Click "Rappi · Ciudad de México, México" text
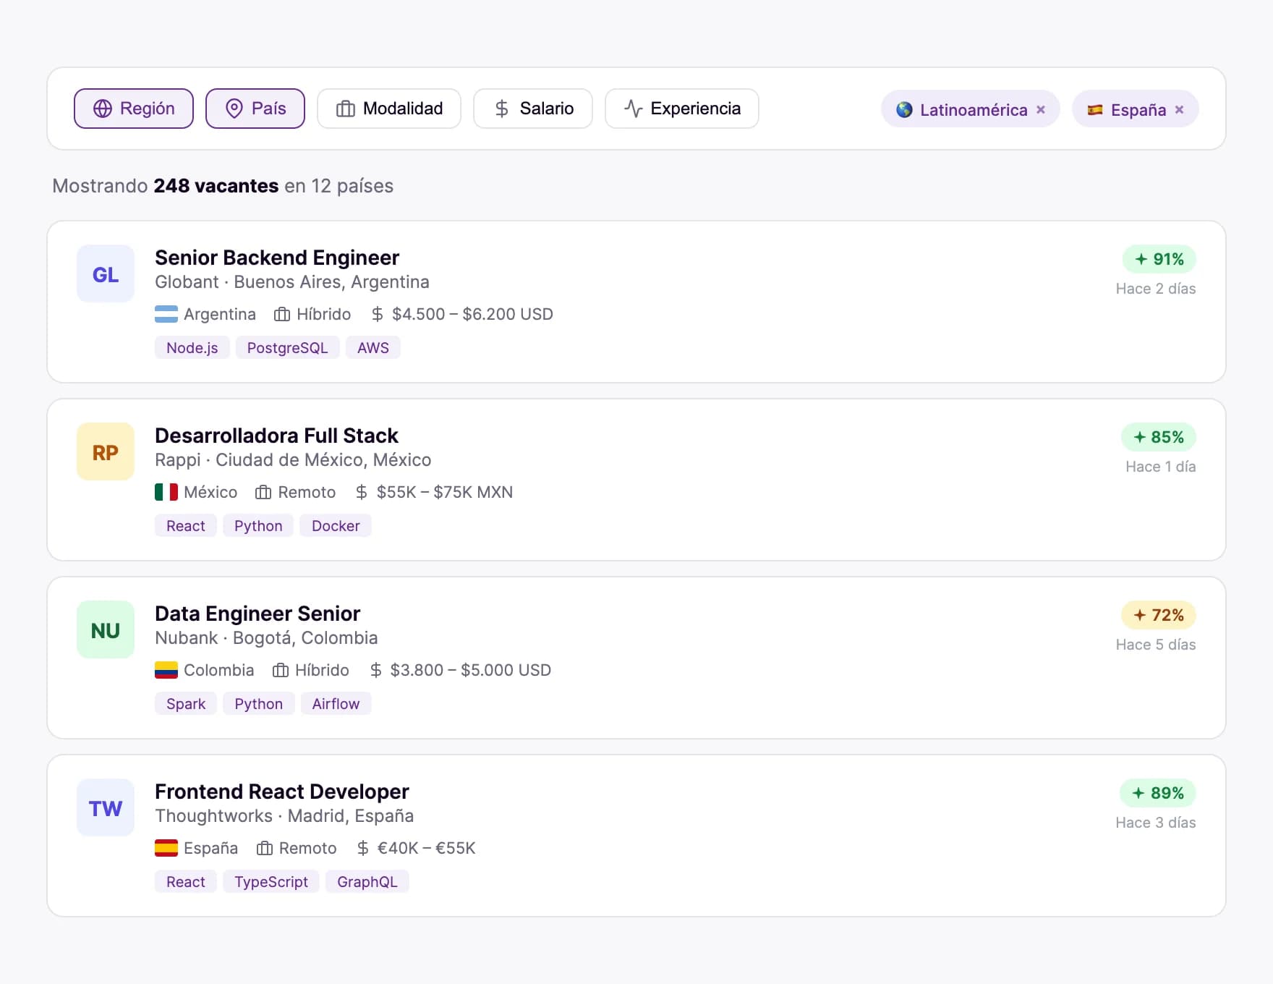The width and height of the screenshot is (1273, 984). (293, 460)
